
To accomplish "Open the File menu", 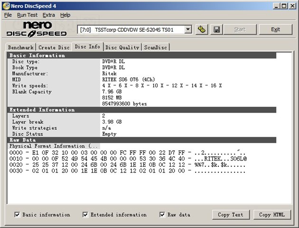I will click(x=8, y=15).
